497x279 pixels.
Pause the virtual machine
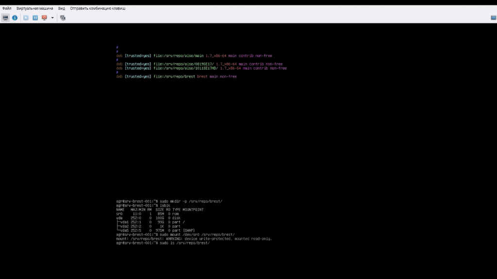[35, 18]
